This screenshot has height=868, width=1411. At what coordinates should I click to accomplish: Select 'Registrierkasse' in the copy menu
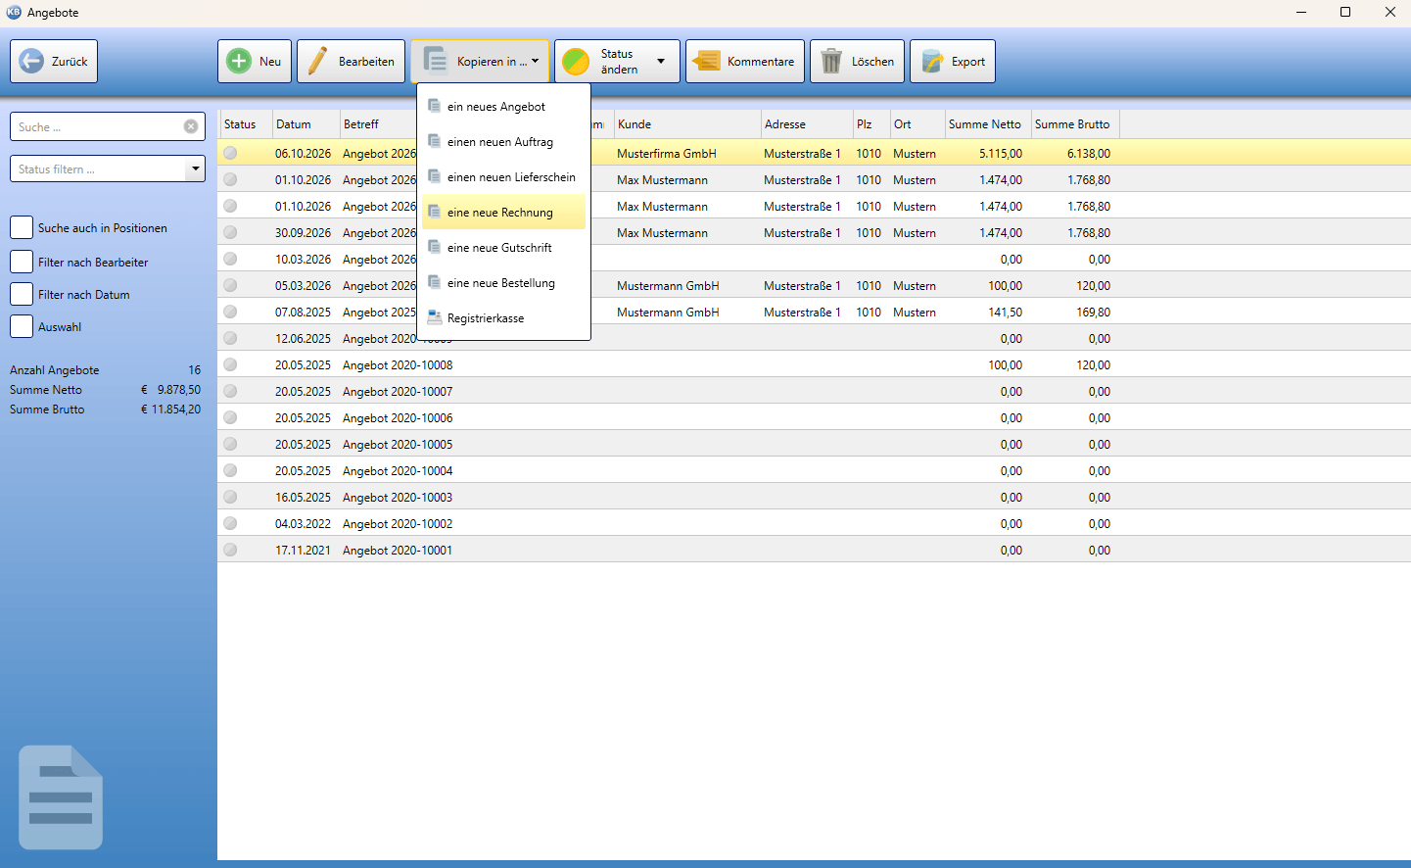(x=503, y=317)
